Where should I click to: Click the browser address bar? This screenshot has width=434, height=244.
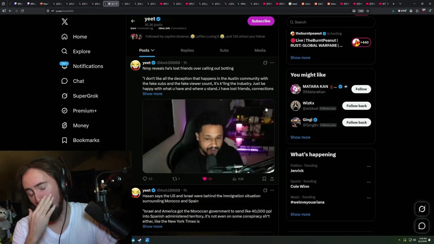tap(198, 11)
